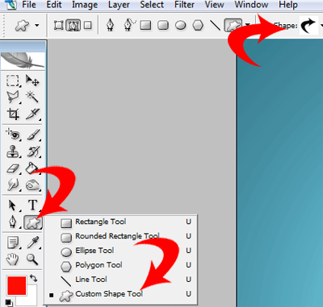Open the Image menu

[x=85, y=5]
